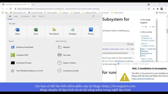Copy the code block with Copy button
The height and width of the screenshot is (94, 168).
pos(130,44)
